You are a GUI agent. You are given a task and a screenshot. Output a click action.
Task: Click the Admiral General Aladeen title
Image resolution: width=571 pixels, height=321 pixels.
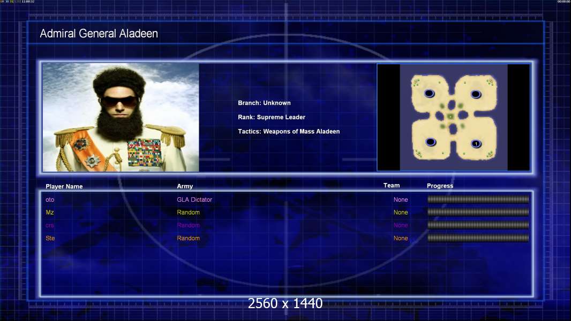(99, 34)
